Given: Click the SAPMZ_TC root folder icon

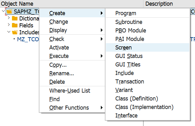Looking at the screenshot, I should pos(9,12).
